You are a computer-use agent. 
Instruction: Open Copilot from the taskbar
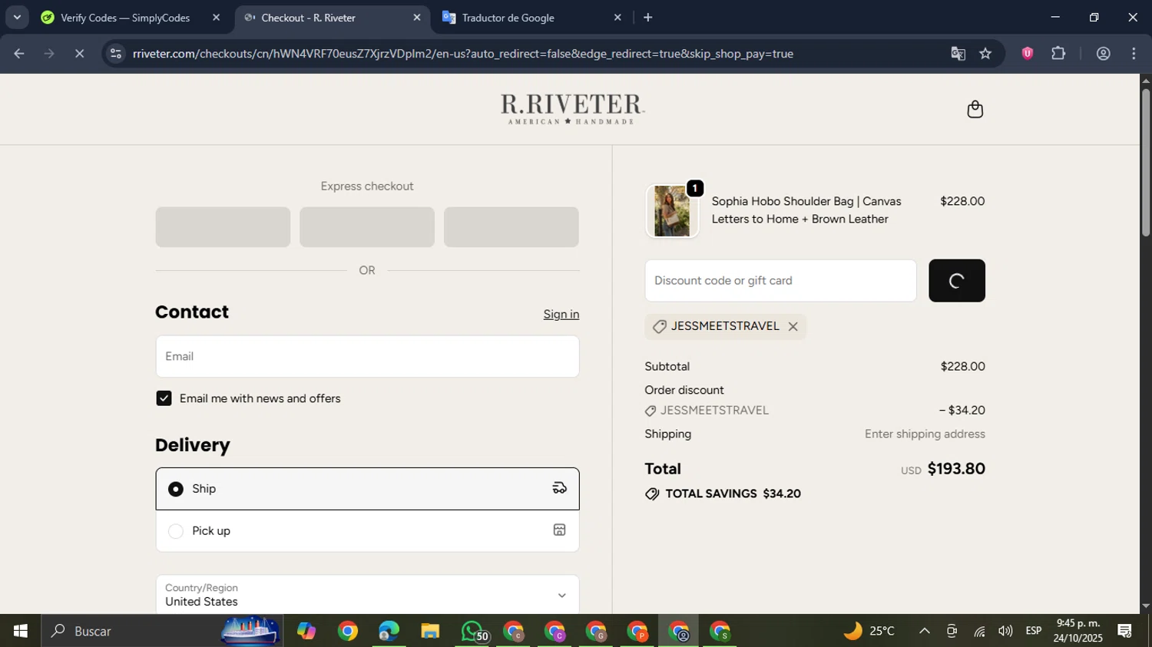(x=306, y=631)
